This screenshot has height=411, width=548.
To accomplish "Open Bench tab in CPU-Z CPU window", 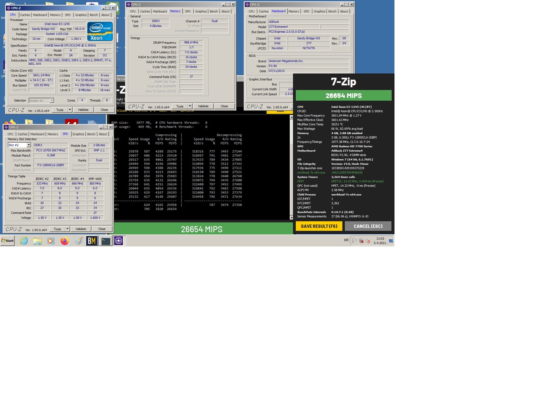I will click(x=94, y=15).
